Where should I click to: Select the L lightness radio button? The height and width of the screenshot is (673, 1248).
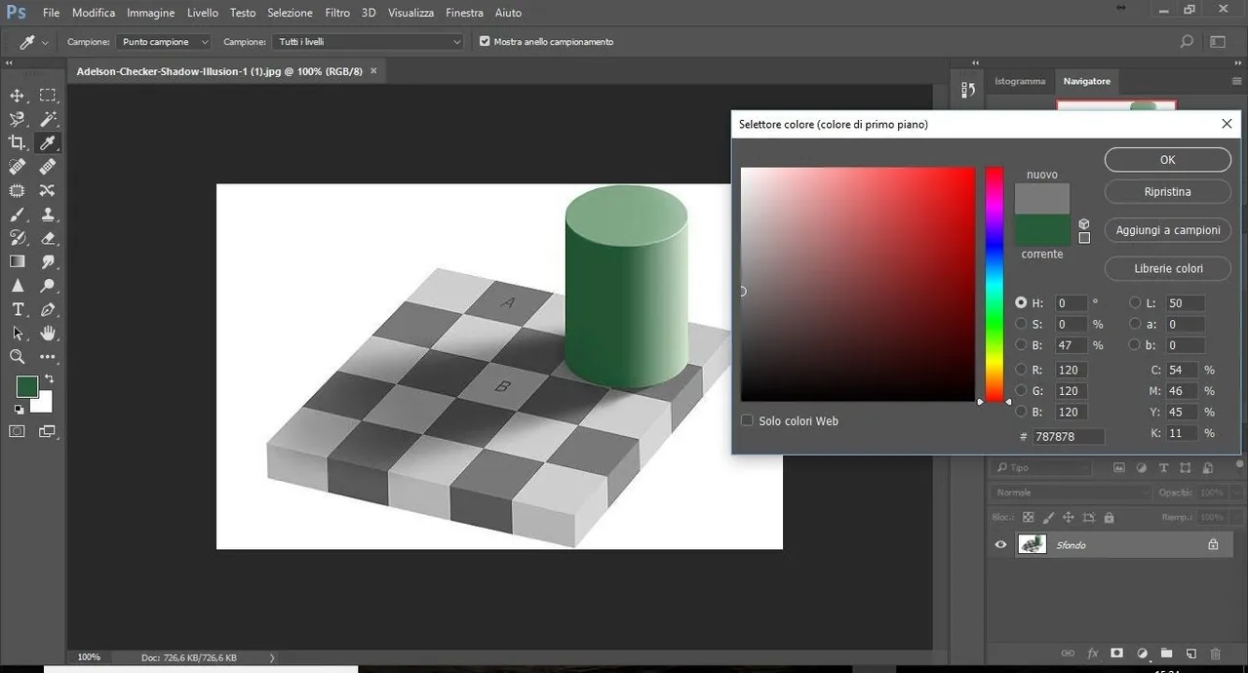1135,302
